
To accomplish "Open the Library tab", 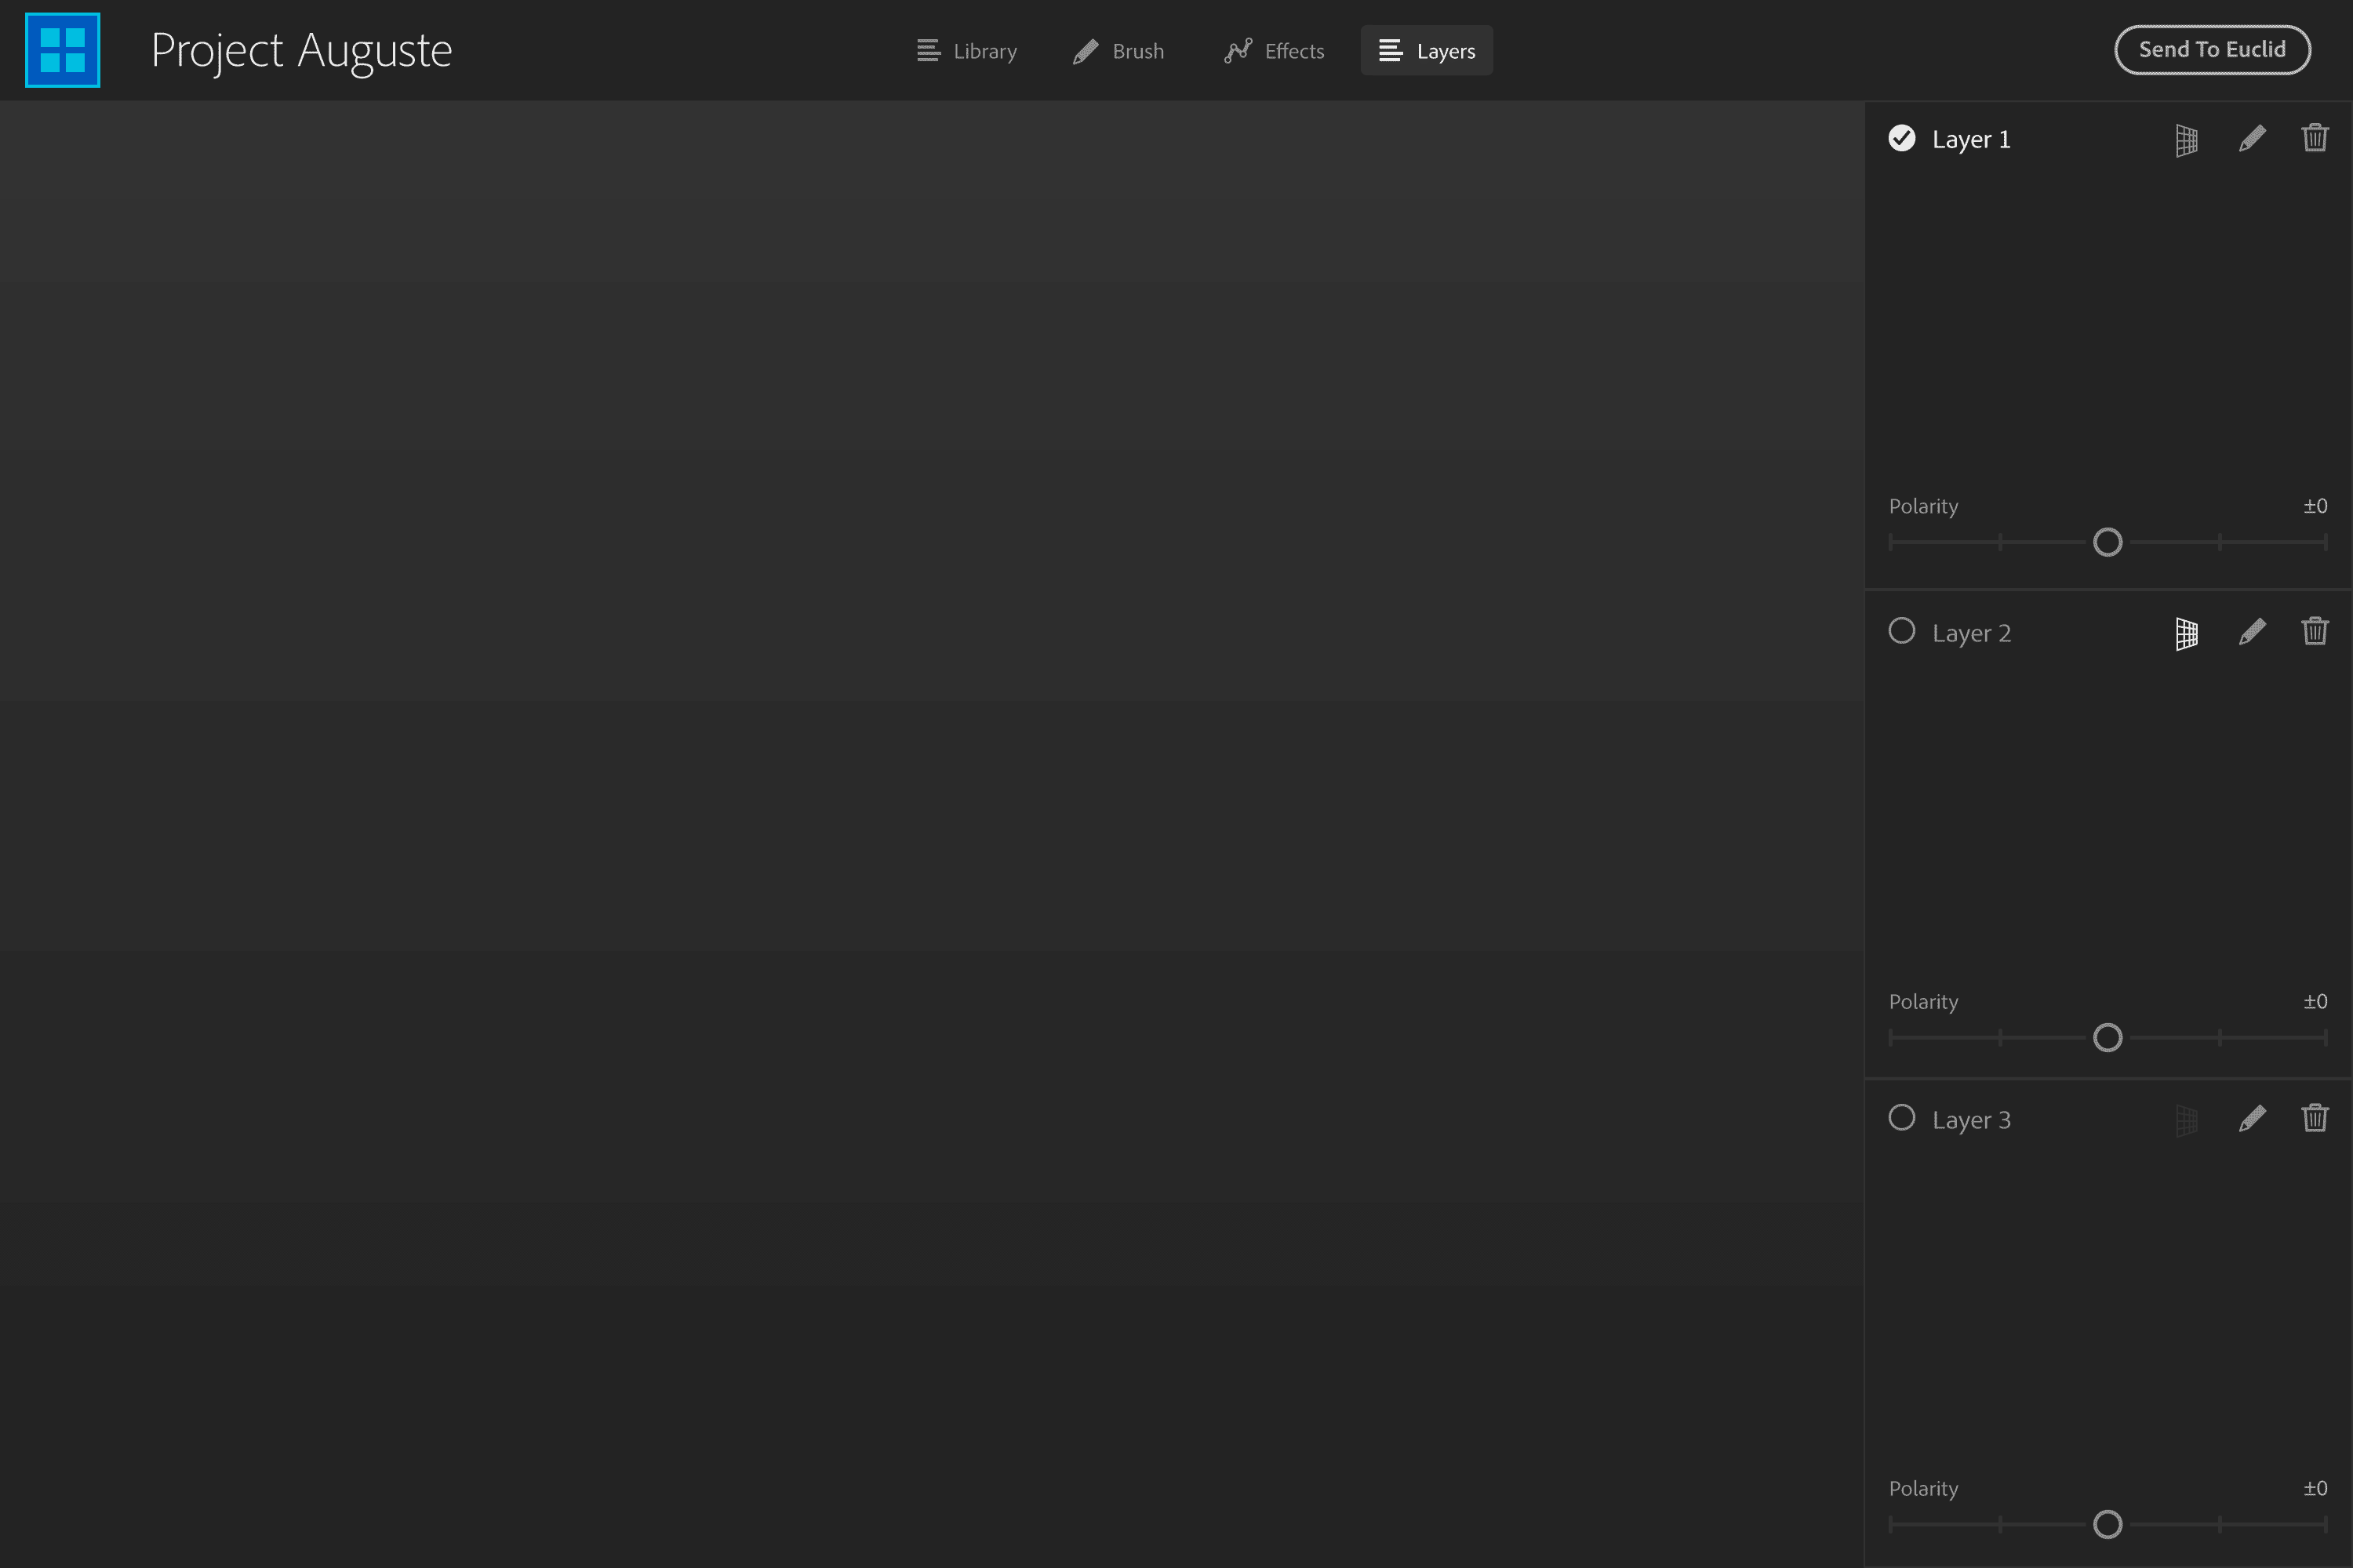I will point(966,51).
